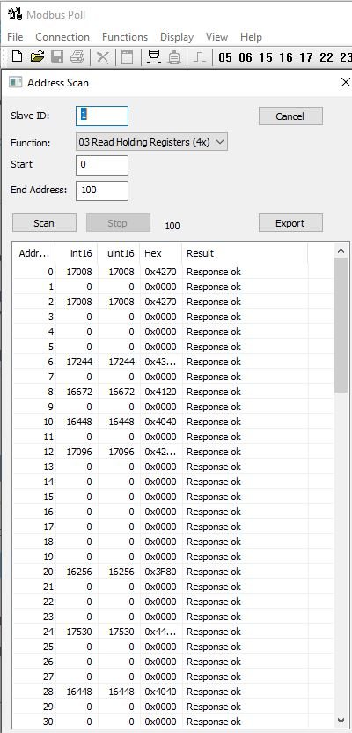This screenshot has height=733, width=352.
Task: Click the Delete X toolbar icon
Action: [103, 57]
